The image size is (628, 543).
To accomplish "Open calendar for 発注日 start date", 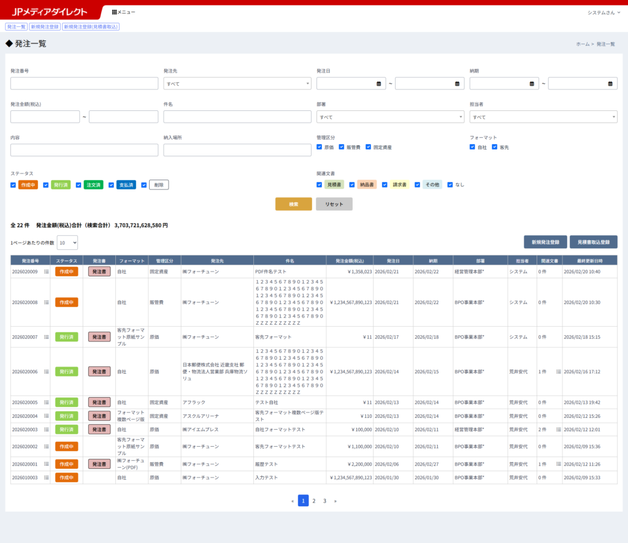I will coord(379,84).
